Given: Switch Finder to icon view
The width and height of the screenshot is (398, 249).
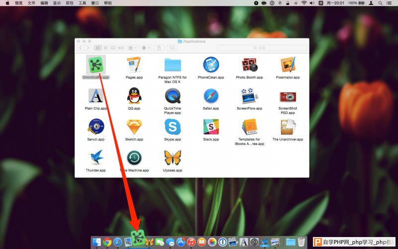Looking at the screenshot, I should click(98, 48).
